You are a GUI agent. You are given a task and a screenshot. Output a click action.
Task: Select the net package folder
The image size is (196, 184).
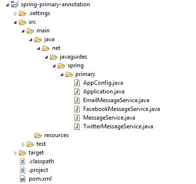click(x=56, y=48)
